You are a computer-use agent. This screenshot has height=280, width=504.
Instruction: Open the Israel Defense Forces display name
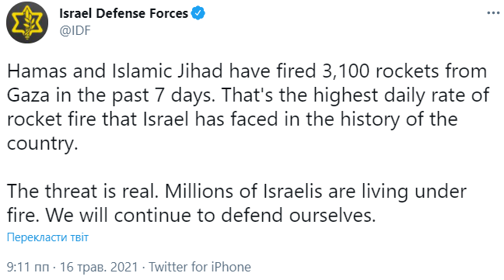tap(124, 13)
